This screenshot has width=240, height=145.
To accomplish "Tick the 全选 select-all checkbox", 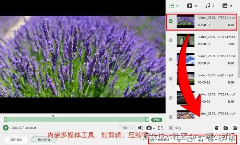I will coord(171,128).
